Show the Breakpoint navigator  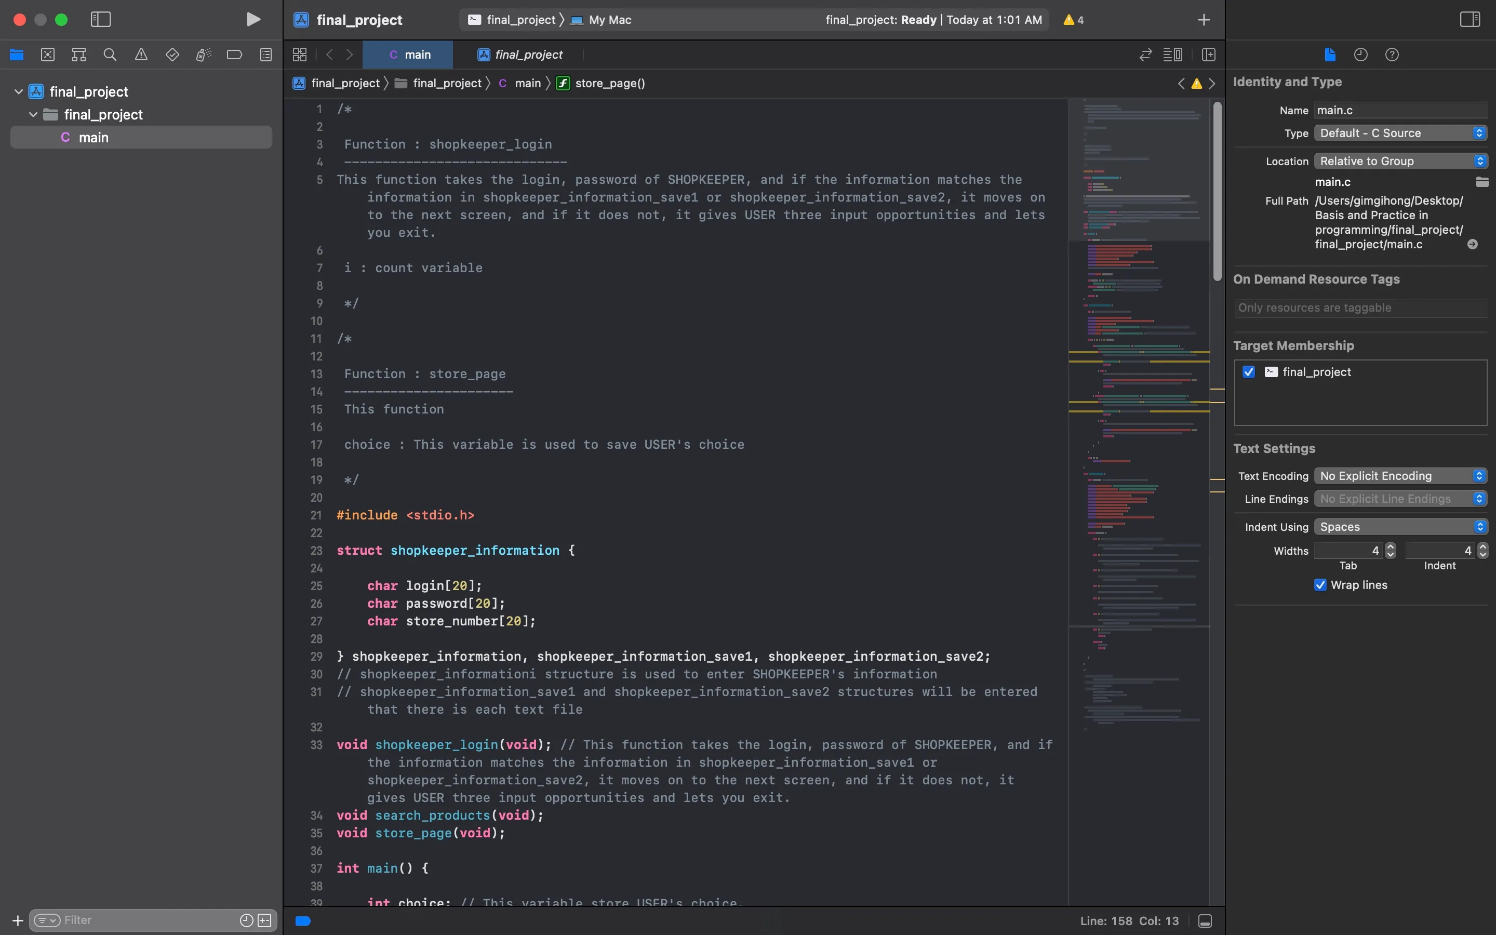coord(234,55)
